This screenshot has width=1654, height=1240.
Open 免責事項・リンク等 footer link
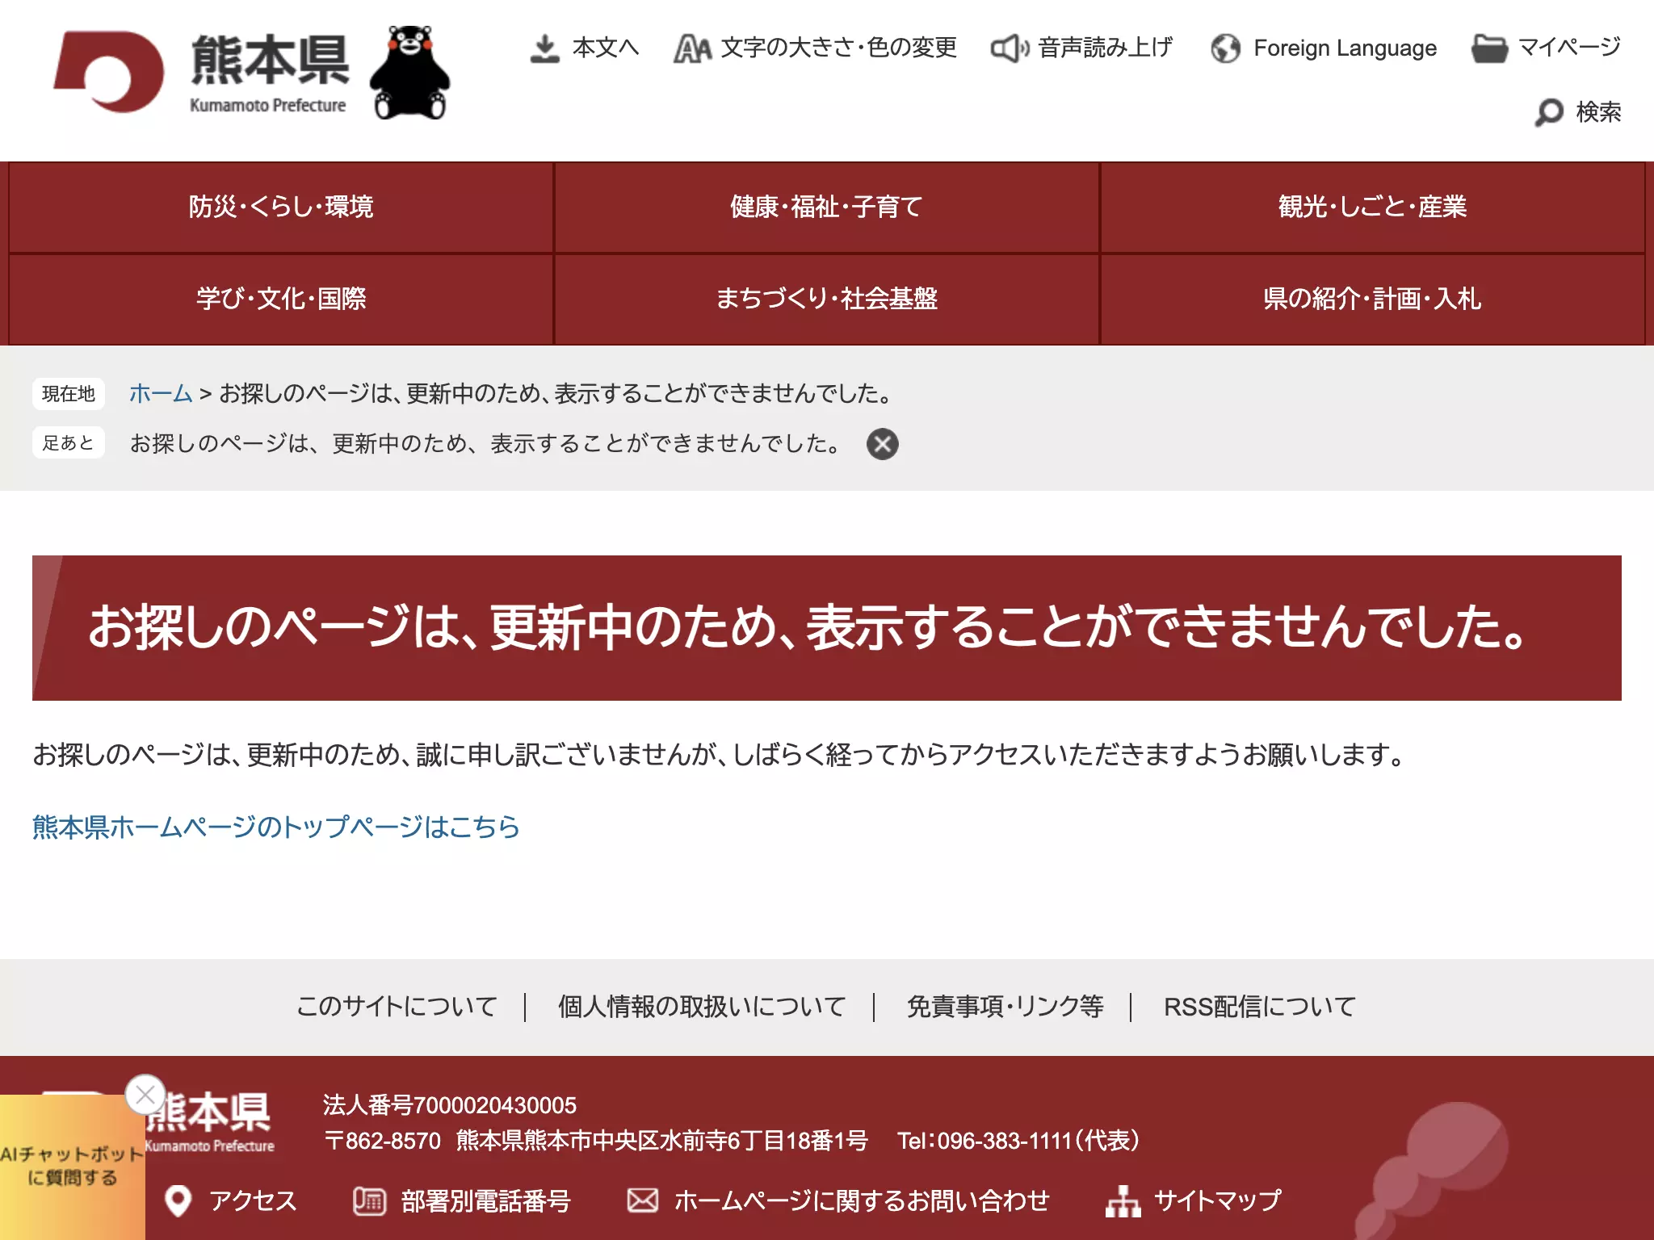pyautogui.click(x=1005, y=1007)
